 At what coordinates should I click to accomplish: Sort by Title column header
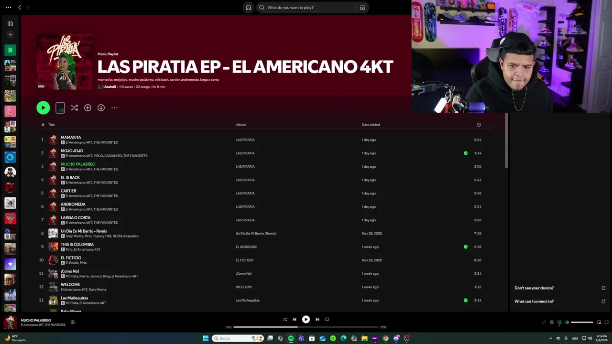(x=51, y=125)
